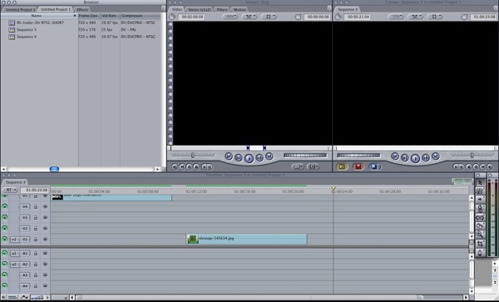Lock the V2 video track
Image resolution: width=499 pixels, height=302 pixels.
pos(36,229)
